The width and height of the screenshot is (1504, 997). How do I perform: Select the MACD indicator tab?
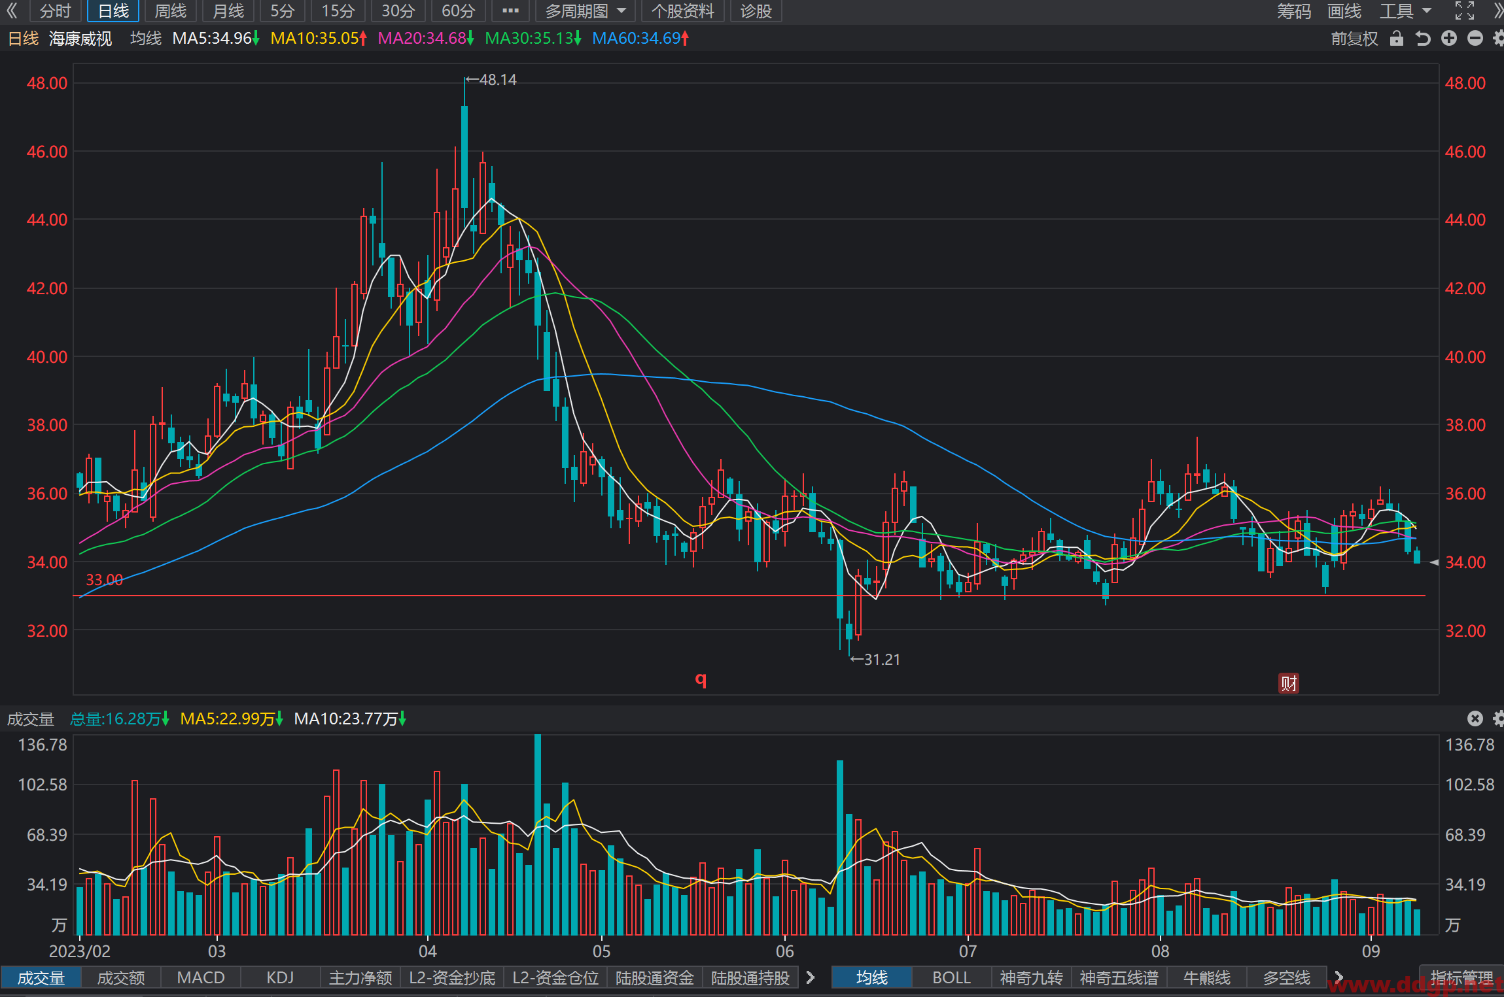pyautogui.click(x=201, y=977)
